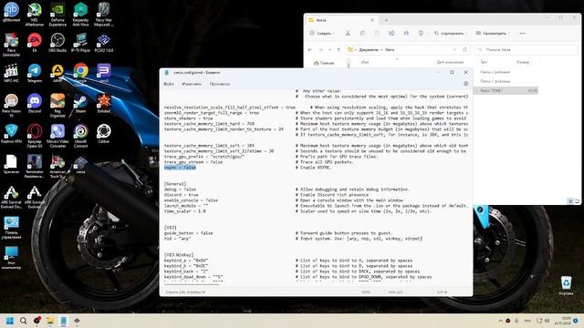The height and width of the screenshot is (328, 584).
Task: Open the qBittorrent desktop shortcut
Action: point(11,12)
